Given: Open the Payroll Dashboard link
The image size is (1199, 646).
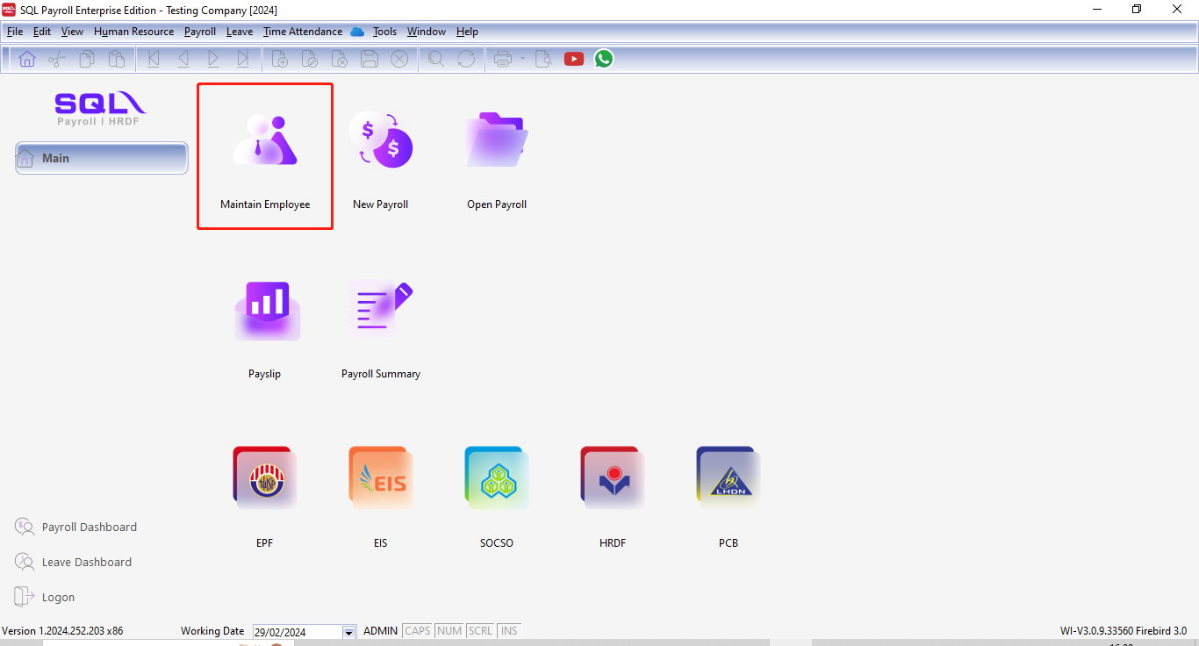Looking at the screenshot, I should point(89,528).
